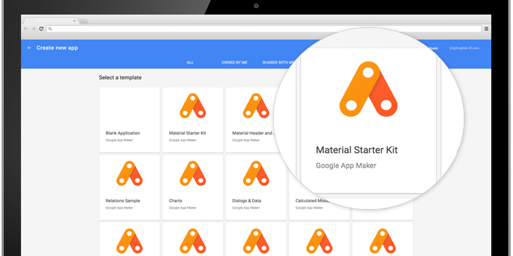This screenshot has width=513, height=256.
Task: Select the Relations Sample label
Action: pyautogui.click(x=122, y=201)
